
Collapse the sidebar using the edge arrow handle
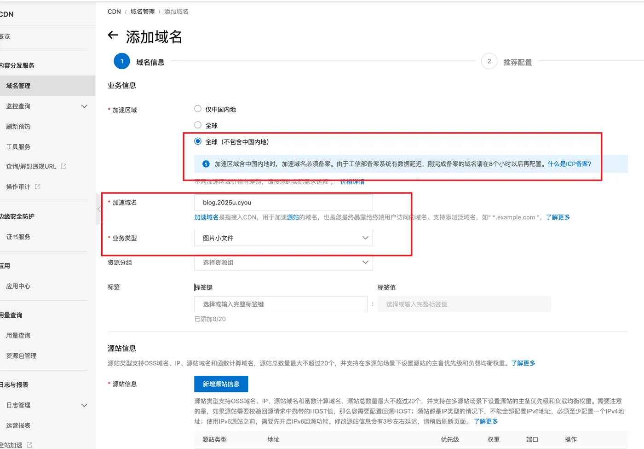[x=99, y=209]
